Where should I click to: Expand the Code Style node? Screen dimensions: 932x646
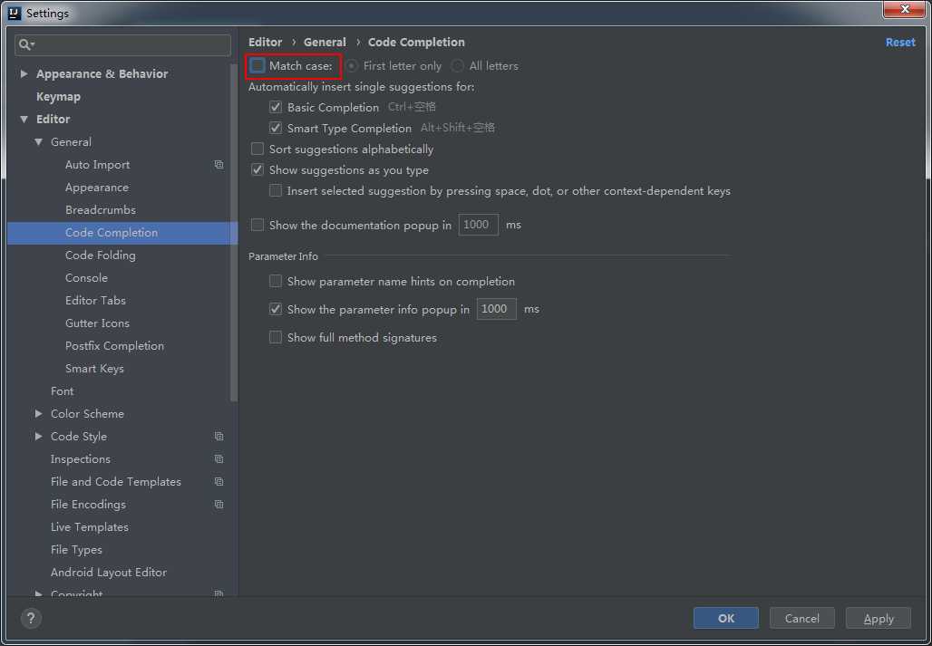point(39,437)
